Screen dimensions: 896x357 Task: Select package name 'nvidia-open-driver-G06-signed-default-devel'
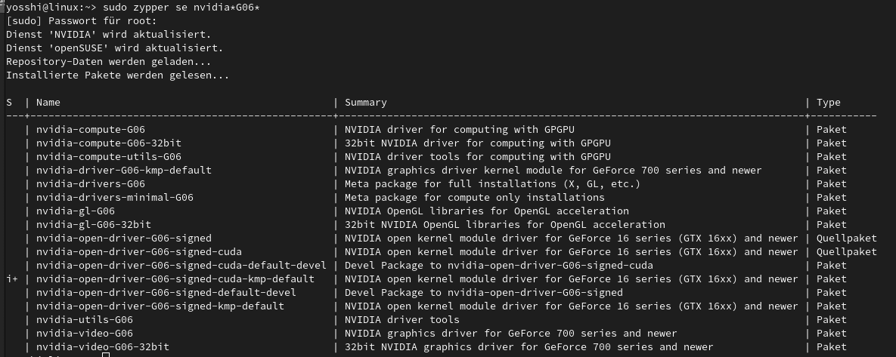point(166,293)
